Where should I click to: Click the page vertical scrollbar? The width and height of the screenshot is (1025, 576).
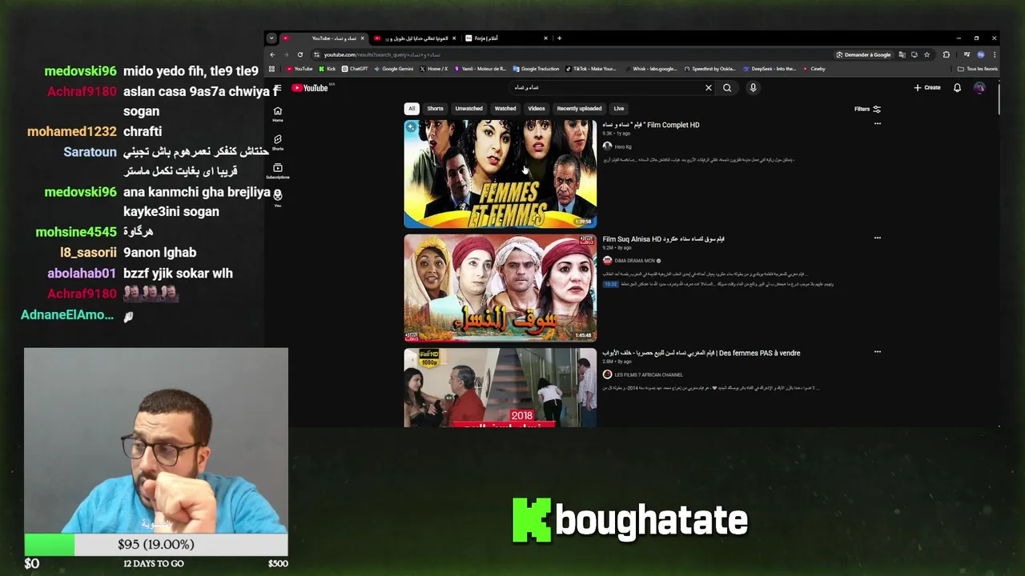[x=999, y=100]
